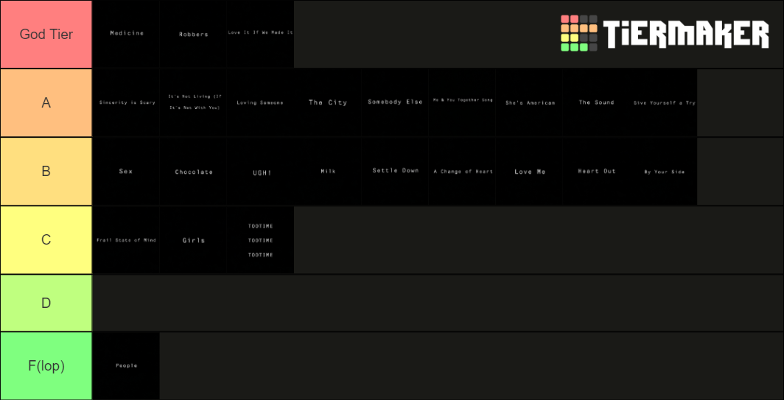This screenshot has width=784, height=400.
Task: Select the Heart Out tile
Action: point(596,171)
